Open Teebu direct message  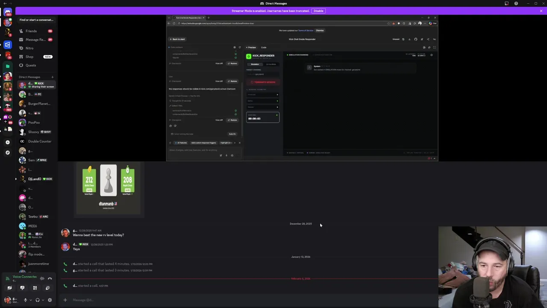click(x=36, y=216)
